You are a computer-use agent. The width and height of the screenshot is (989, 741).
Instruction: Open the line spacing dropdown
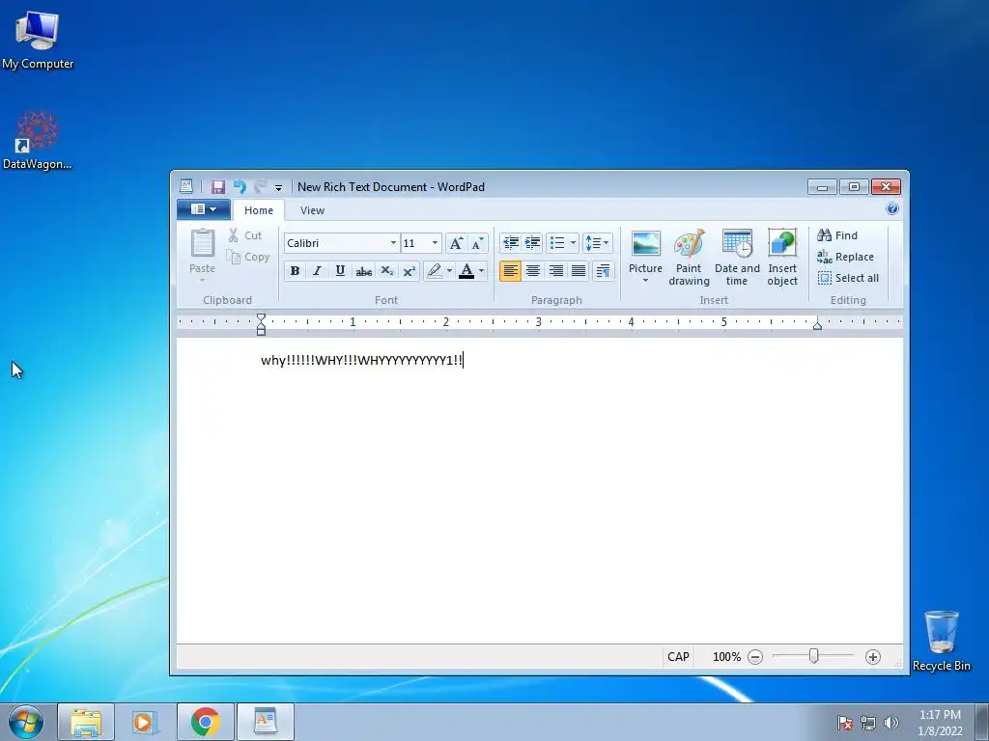click(x=597, y=242)
